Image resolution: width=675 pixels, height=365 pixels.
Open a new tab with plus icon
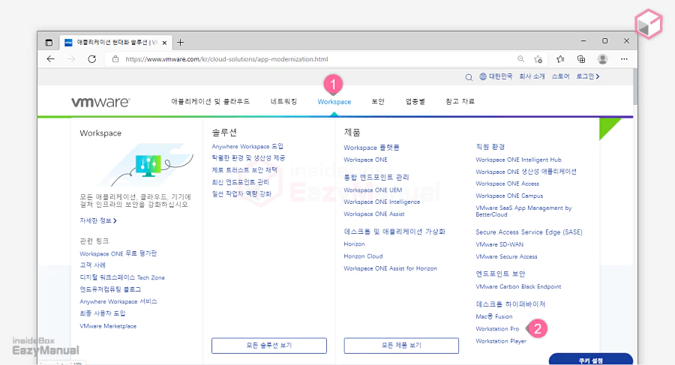click(180, 42)
